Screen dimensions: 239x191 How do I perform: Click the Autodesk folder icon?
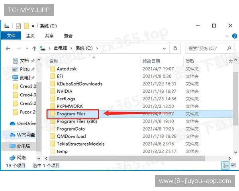tap(53, 69)
